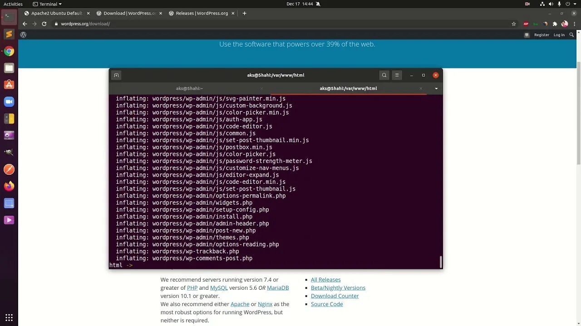Open the terminal tab list dropdown
Image resolution: width=581 pixels, height=326 pixels.
tap(436, 88)
